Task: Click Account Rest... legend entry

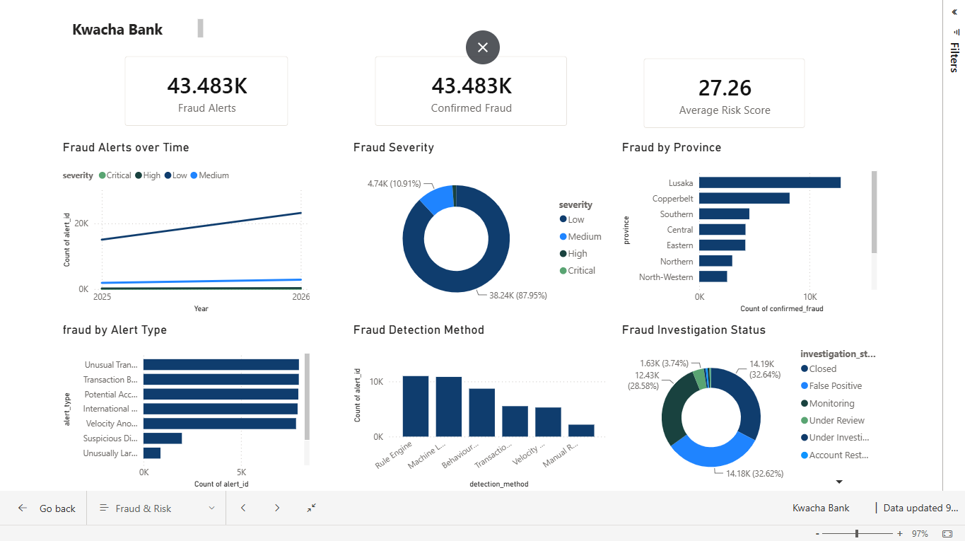Action: 835,455
